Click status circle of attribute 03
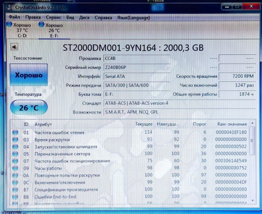Image resolution: width=262 pixels, height=214 pixels. pyautogui.click(x=15, y=140)
